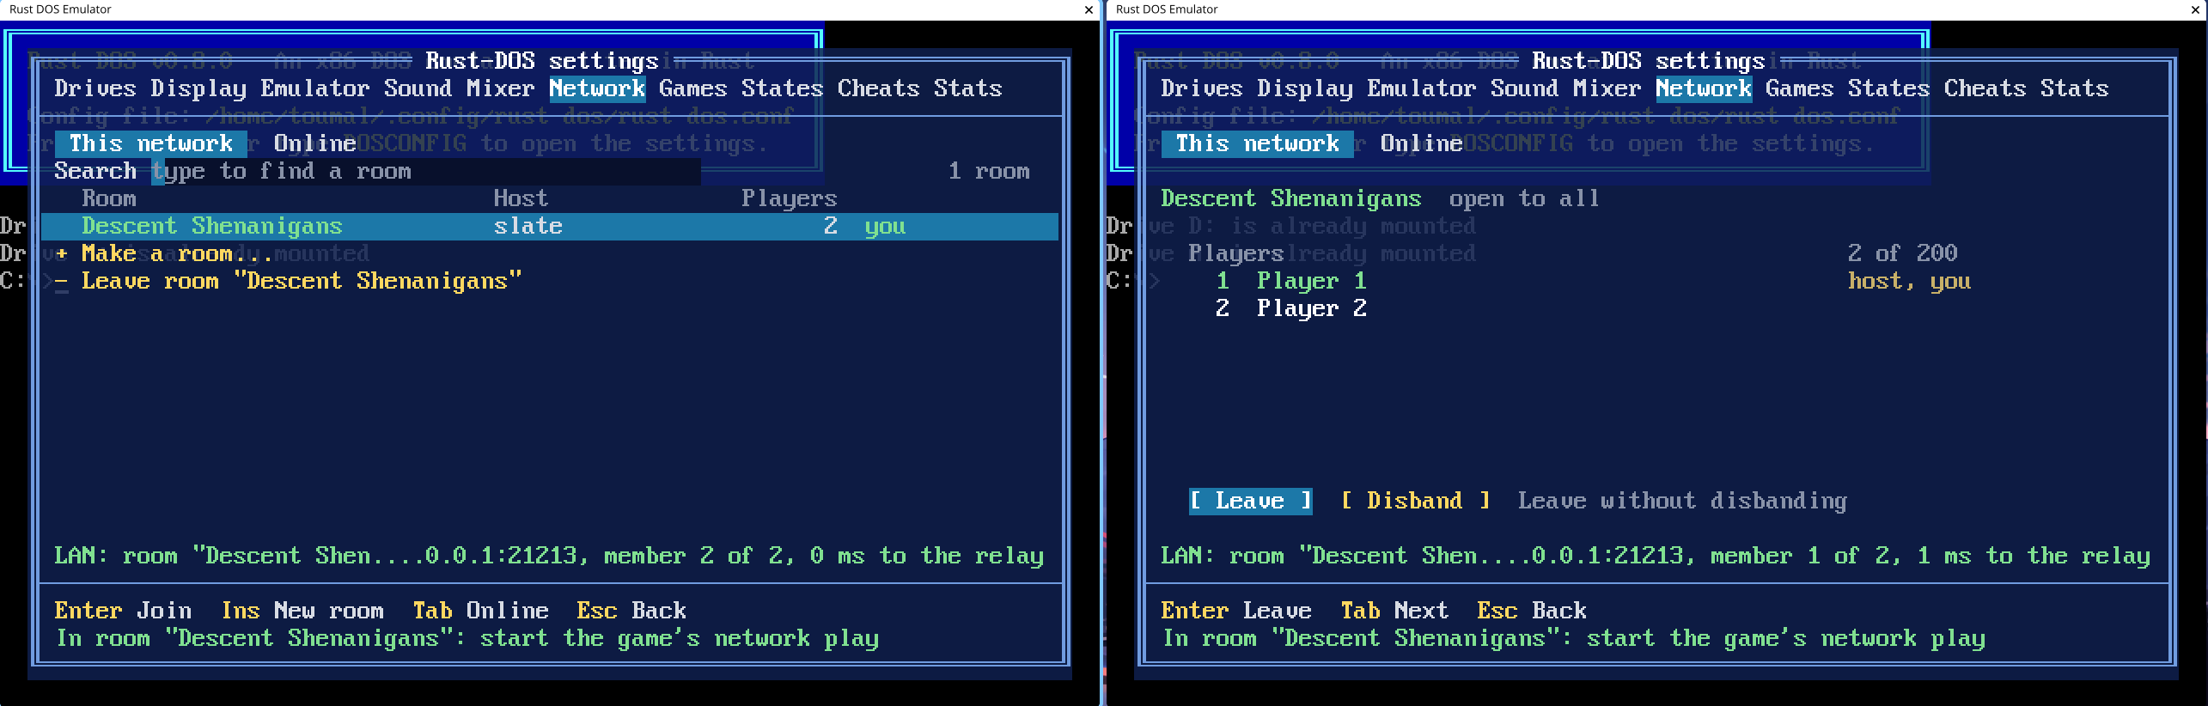Select the Descent Shenanigans room row
The height and width of the screenshot is (706, 2208).
pyautogui.click(x=550, y=226)
